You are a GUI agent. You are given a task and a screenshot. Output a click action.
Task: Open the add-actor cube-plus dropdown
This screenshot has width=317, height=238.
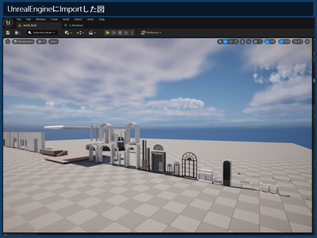[x=68, y=33]
